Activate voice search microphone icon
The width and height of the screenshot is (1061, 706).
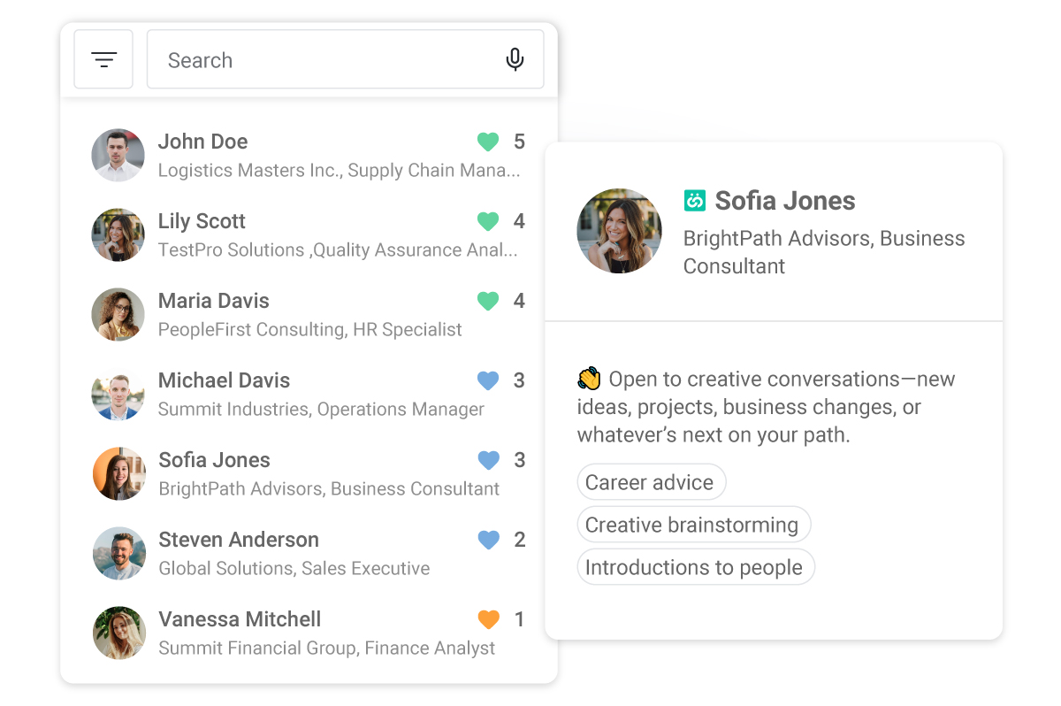tap(515, 59)
